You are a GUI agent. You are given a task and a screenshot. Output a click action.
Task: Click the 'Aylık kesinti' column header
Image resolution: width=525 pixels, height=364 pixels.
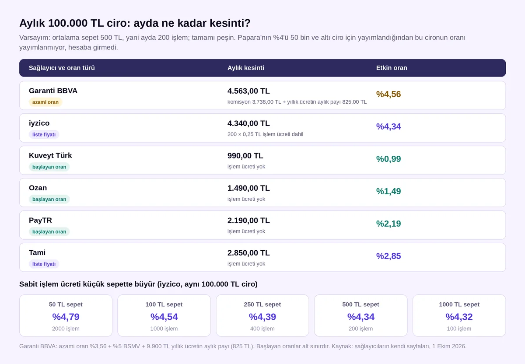pyautogui.click(x=246, y=68)
